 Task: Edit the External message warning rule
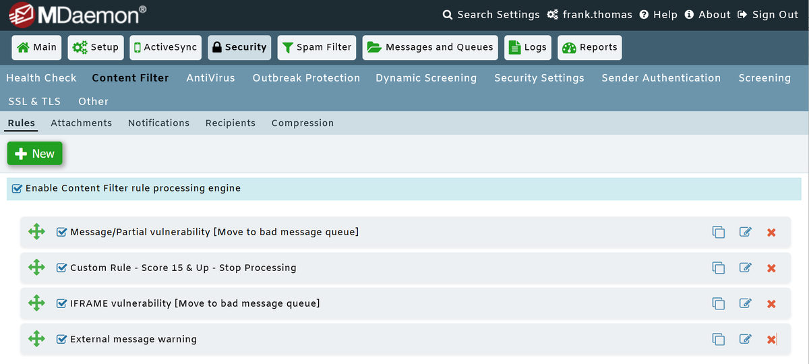point(745,339)
